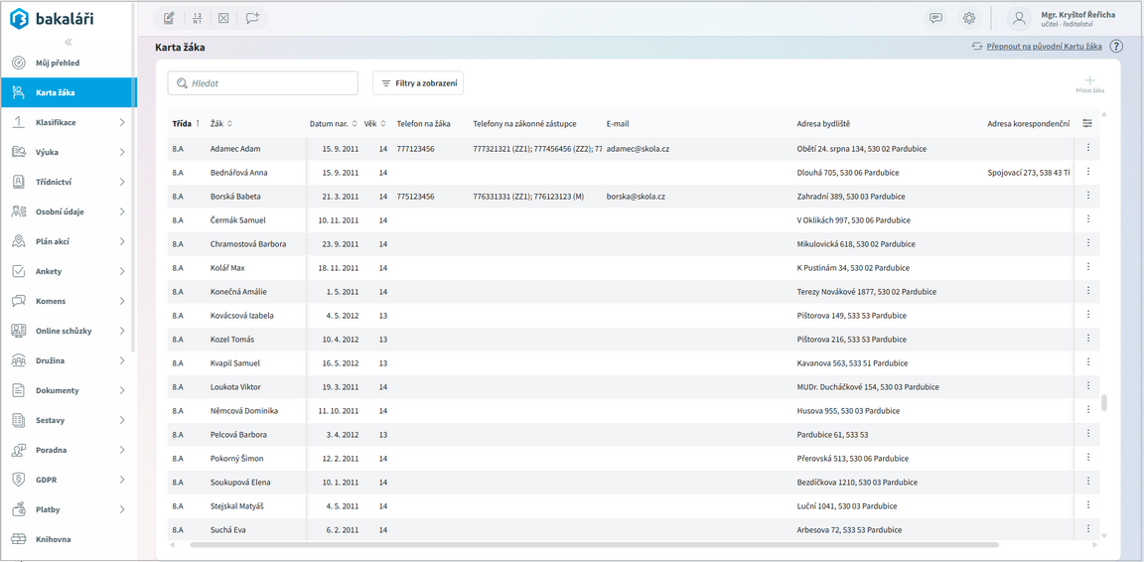The height and width of the screenshot is (562, 1144).
Task: Click the edit note icon in top toolbar
Action: [x=169, y=18]
